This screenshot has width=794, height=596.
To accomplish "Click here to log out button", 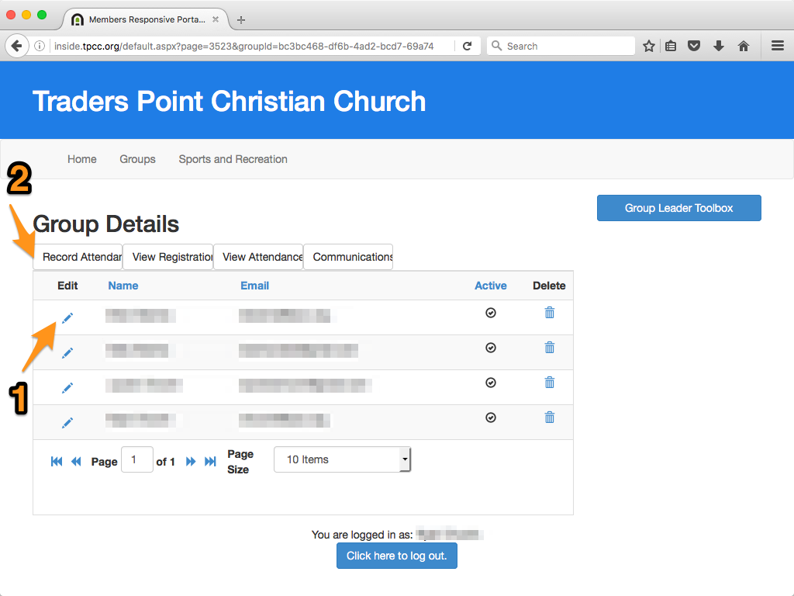I will pyautogui.click(x=396, y=556).
